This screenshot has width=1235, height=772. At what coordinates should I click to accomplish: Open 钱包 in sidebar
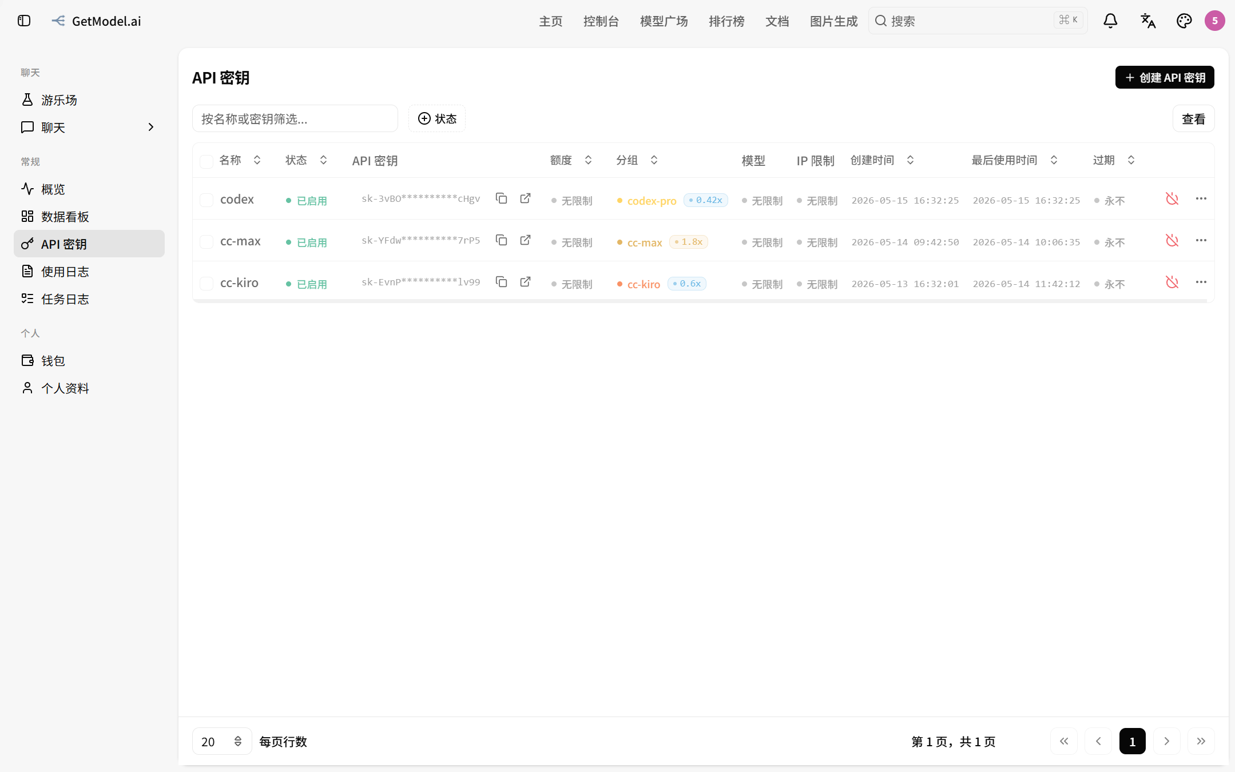[89, 360]
